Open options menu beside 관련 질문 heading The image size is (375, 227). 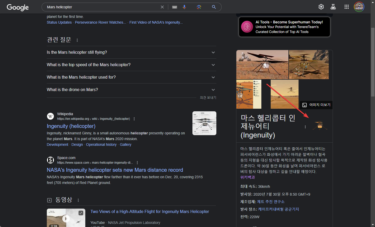coord(77,40)
